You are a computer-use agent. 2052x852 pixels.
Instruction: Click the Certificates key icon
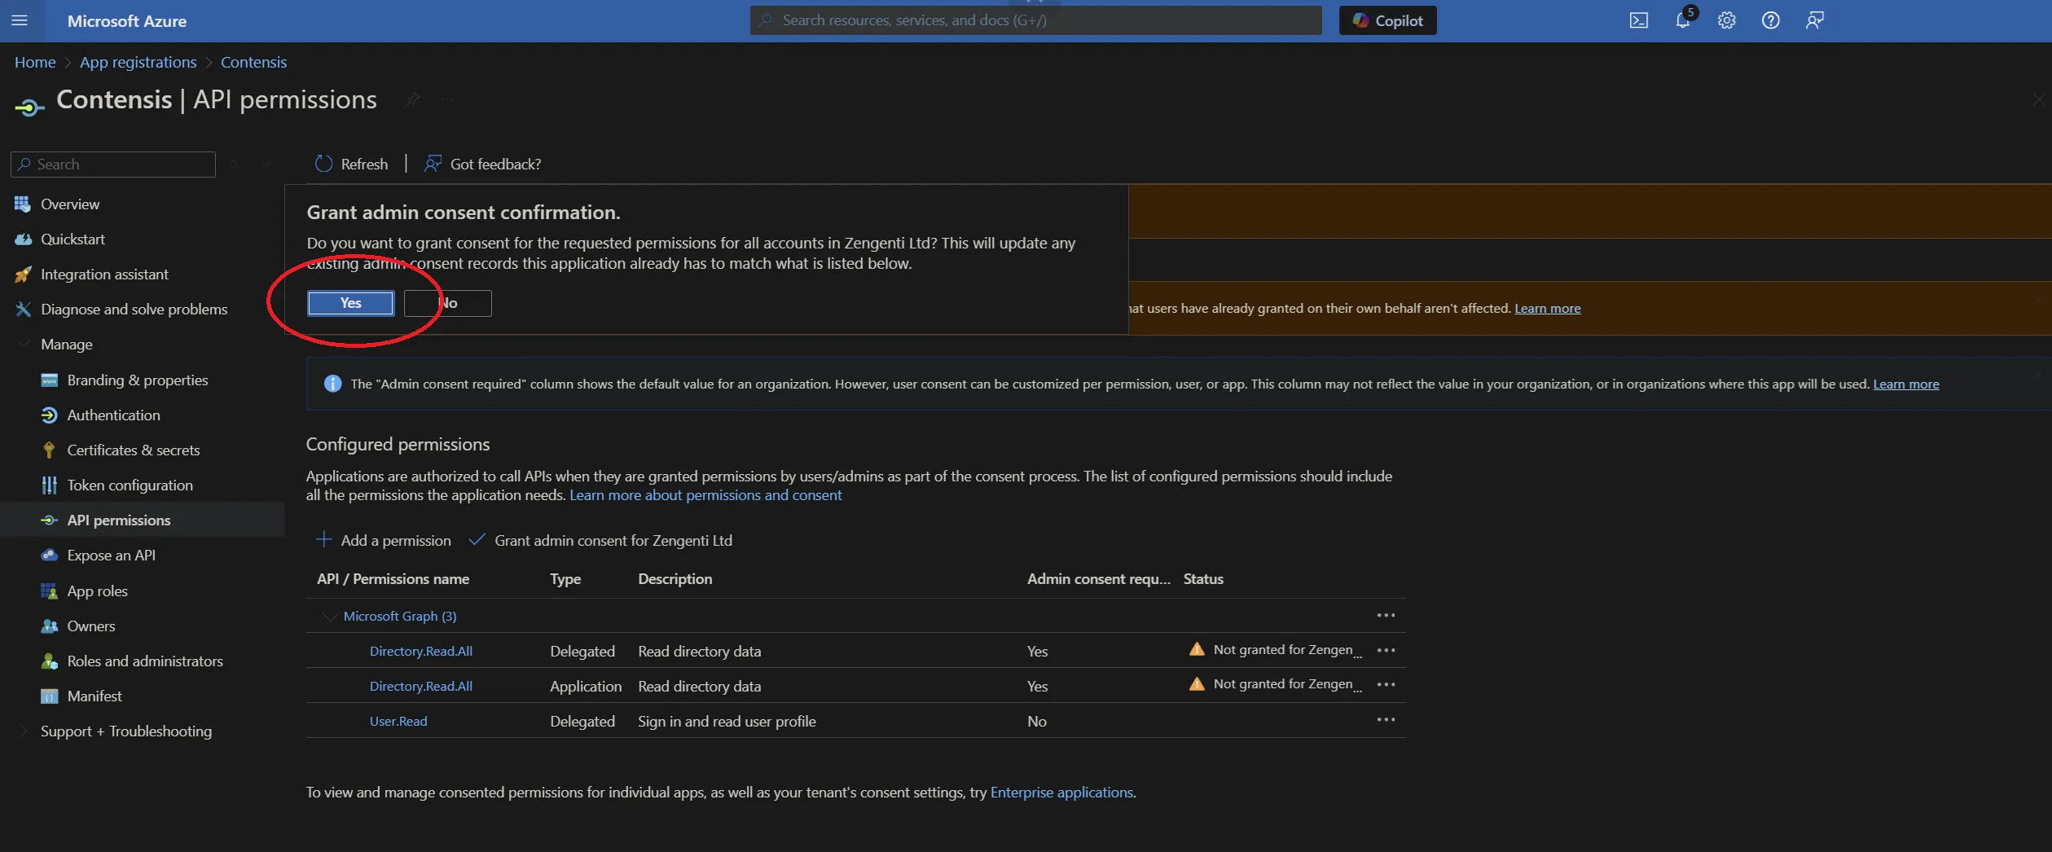pos(49,450)
